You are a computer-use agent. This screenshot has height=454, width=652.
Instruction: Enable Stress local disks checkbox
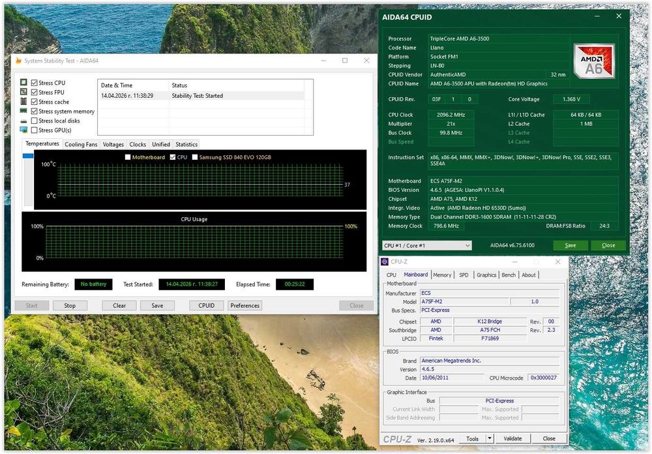tap(35, 121)
